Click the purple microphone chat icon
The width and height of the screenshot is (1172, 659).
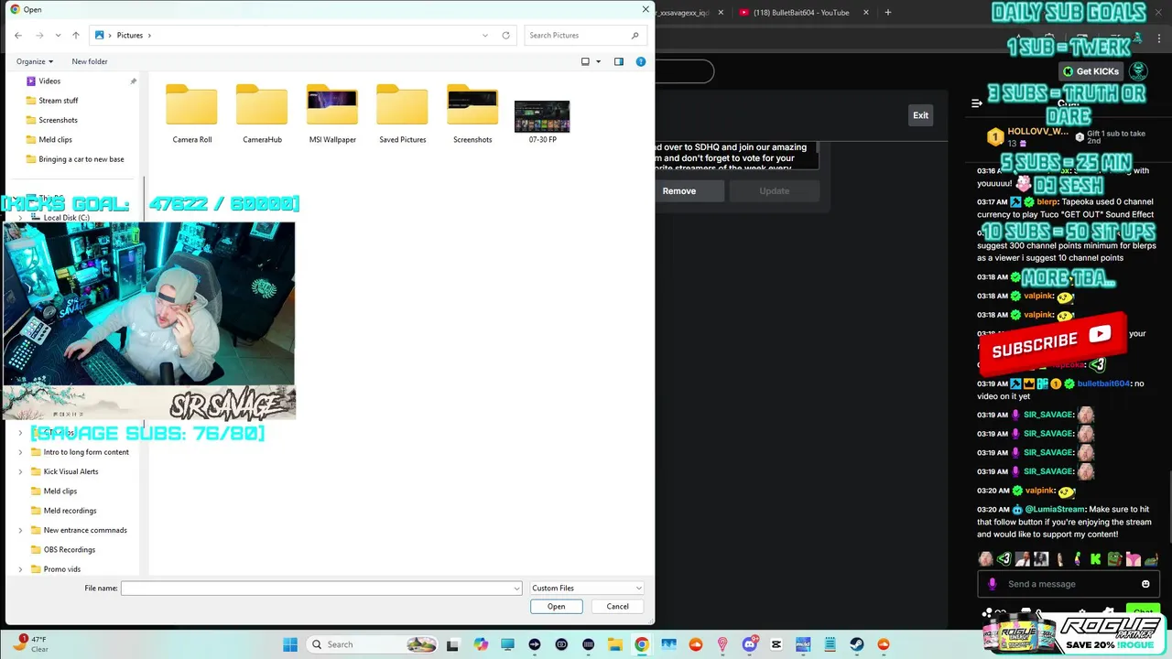(992, 584)
